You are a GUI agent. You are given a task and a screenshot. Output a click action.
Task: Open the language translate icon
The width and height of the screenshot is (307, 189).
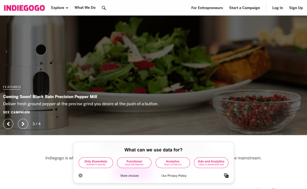pyautogui.click(x=226, y=176)
